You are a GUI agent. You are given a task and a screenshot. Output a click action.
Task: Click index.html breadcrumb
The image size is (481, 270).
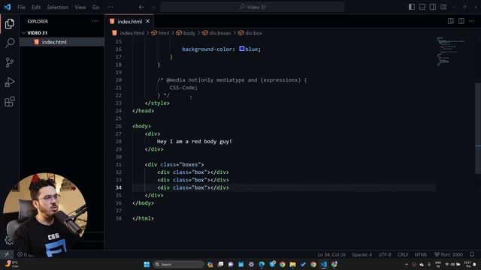pos(132,33)
